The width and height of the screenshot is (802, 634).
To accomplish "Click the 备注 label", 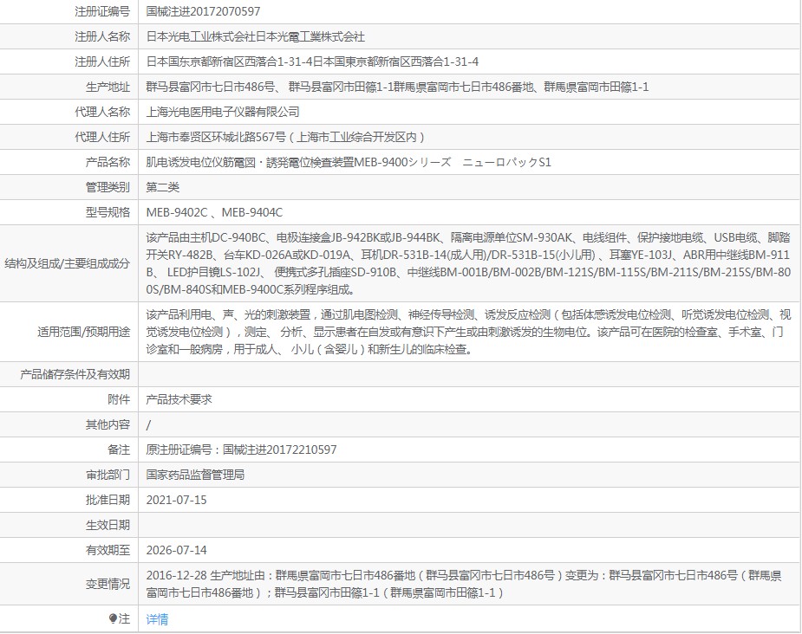I will click(x=119, y=450).
